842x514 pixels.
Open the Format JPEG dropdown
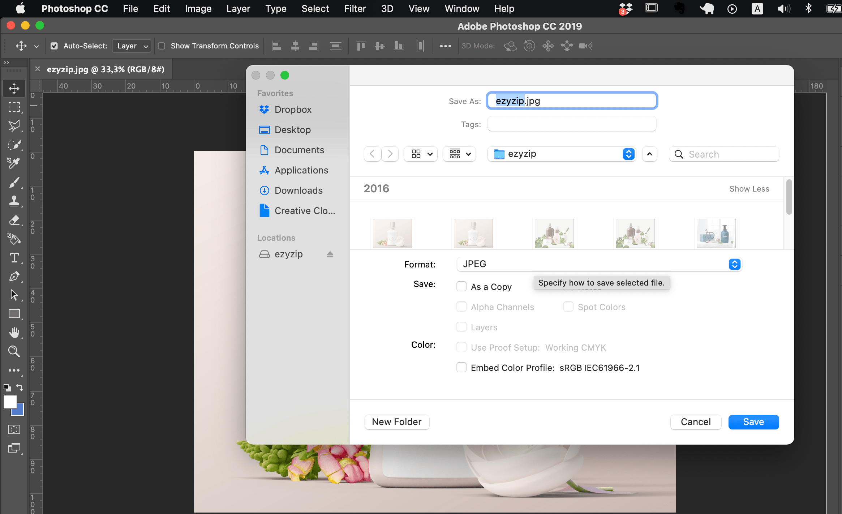coord(734,264)
